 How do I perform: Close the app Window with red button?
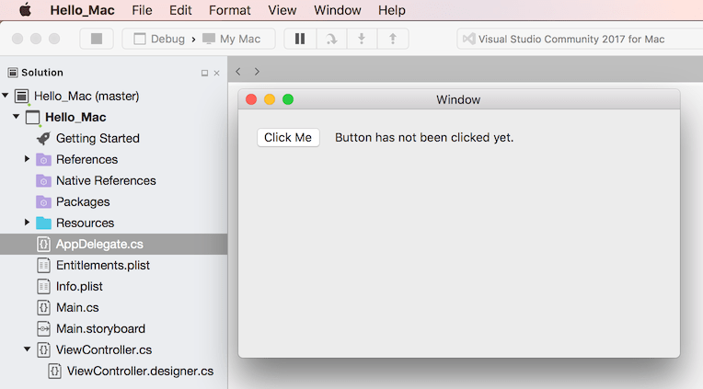(251, 99)
